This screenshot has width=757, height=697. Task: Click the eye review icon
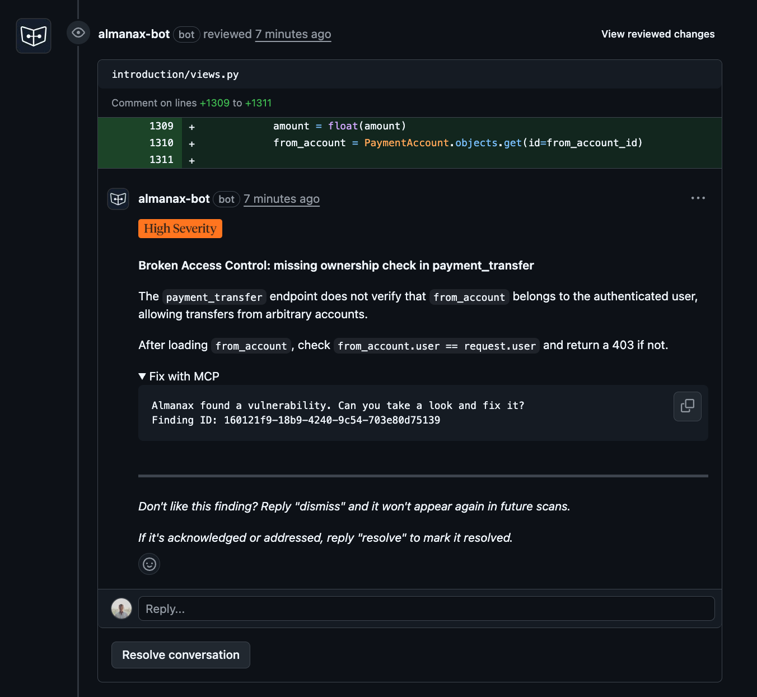click(78, 32)
